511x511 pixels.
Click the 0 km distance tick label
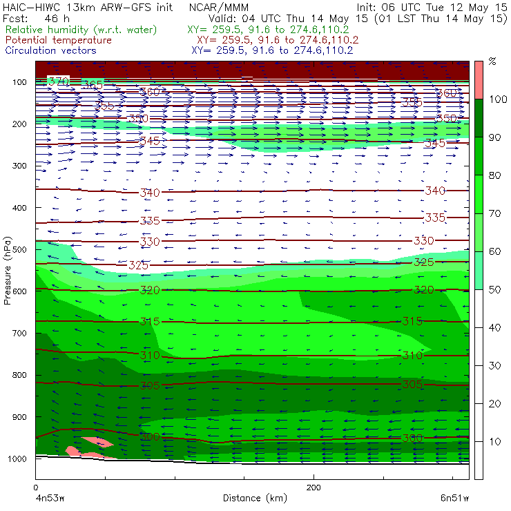(36, 488)
